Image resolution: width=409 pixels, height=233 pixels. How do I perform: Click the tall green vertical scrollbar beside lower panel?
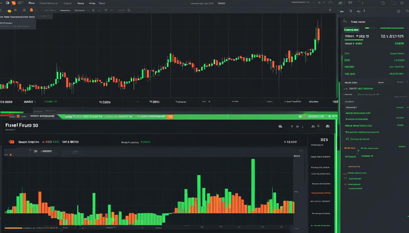pyautogui.click(x=336, y=176)
